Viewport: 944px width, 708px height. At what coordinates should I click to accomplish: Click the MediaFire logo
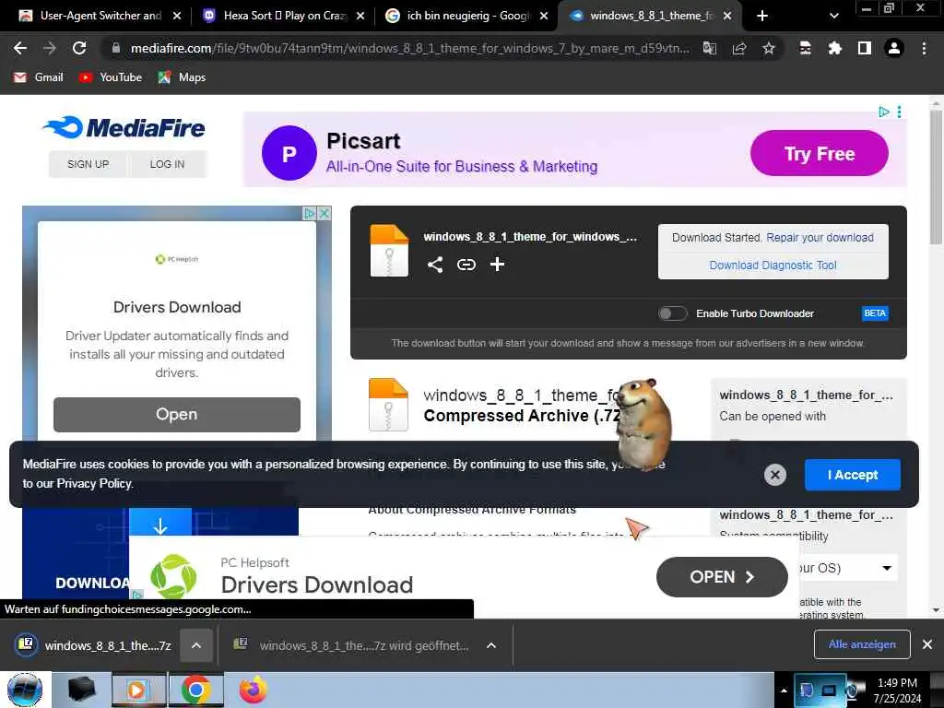[x=124, y=127]
